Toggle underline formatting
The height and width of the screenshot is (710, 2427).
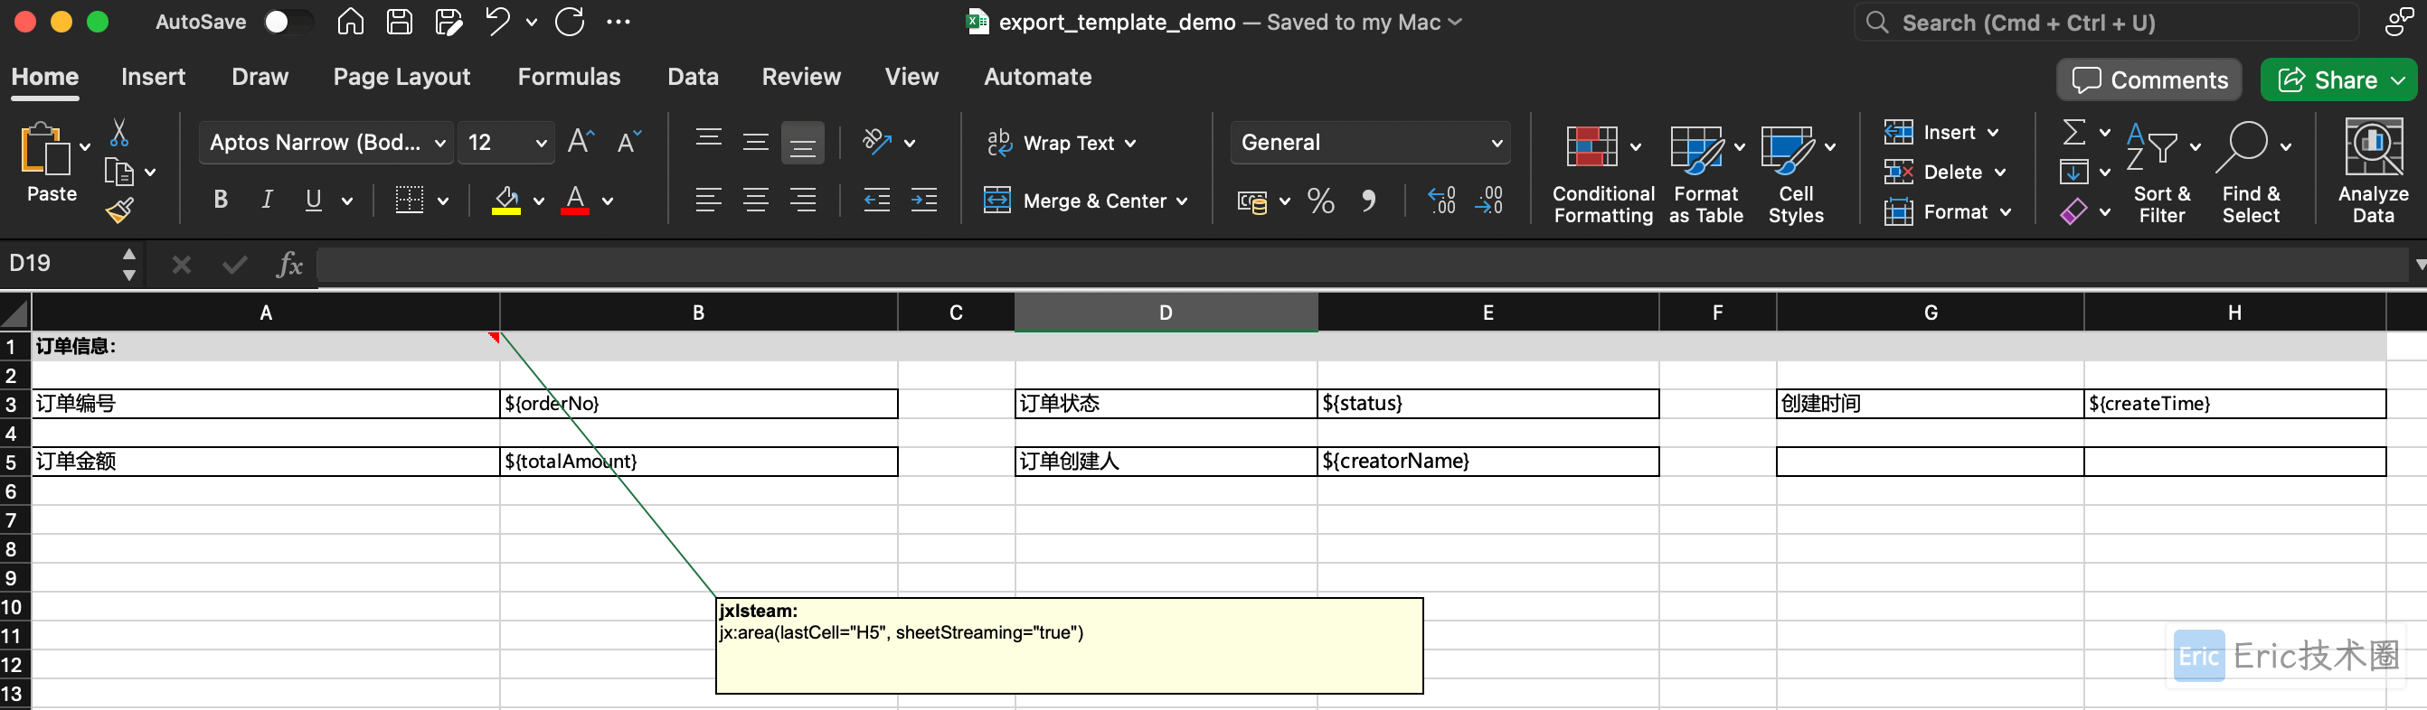pos(314,200)
